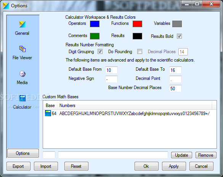Image resolution: width=223 pixels, height=177 pixels.
Task: Click the Options window title icon
Action: pyautogui.click(x=6, y=6)
